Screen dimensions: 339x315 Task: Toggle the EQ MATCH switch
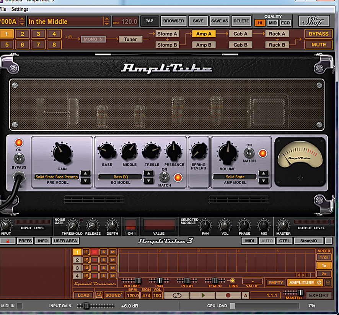[164, 178]
